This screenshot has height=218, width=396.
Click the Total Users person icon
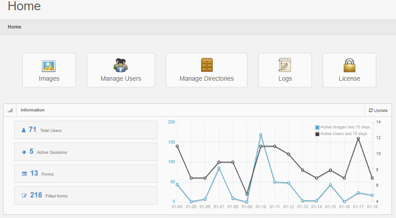(24, 130)
